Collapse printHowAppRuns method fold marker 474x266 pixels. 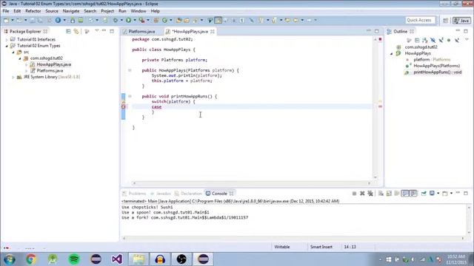[130, 97]
